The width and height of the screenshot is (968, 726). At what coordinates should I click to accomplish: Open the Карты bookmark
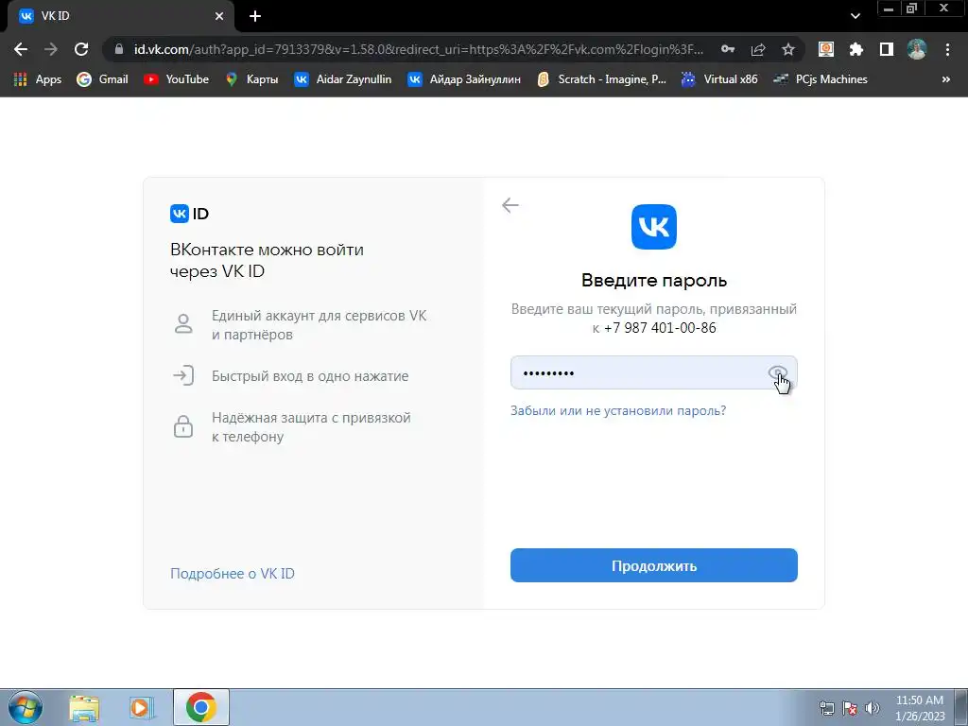(251, 79)
